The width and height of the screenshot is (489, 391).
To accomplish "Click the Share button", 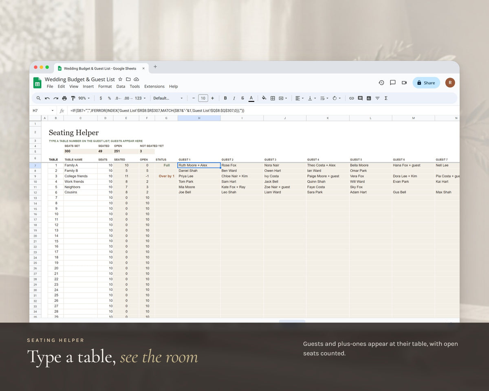I will tap(426, 83).
